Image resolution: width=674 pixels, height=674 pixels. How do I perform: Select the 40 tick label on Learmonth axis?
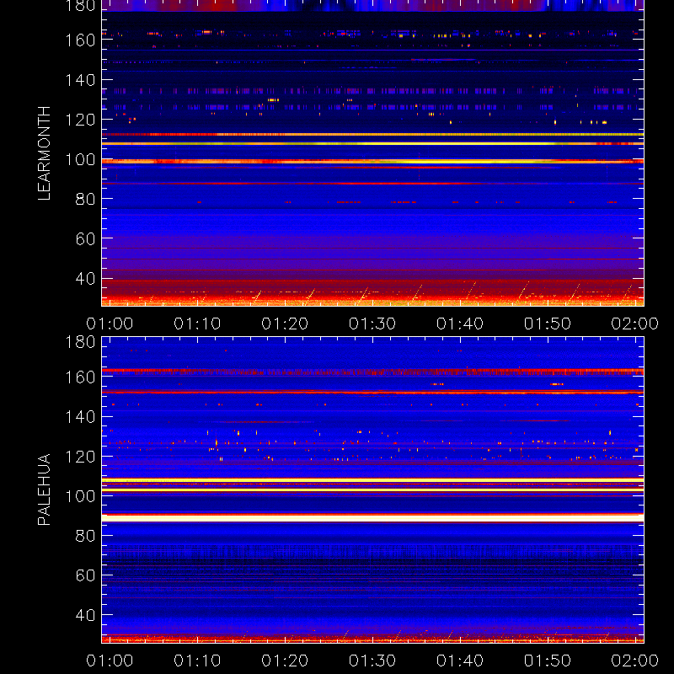(85, 279)
